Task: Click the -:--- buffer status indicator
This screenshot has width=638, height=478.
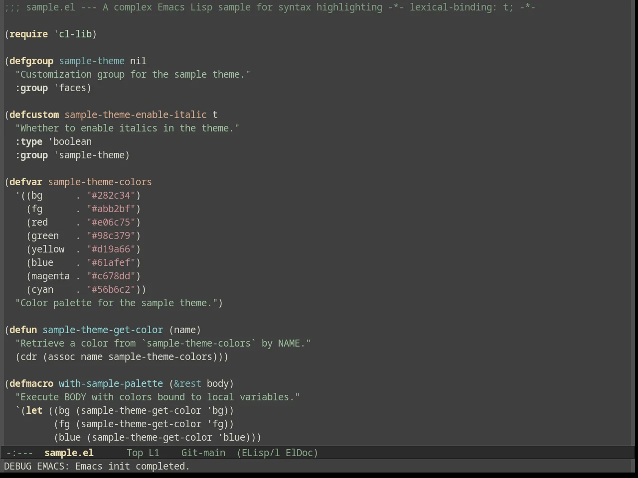Action: (x=19, y=453)
